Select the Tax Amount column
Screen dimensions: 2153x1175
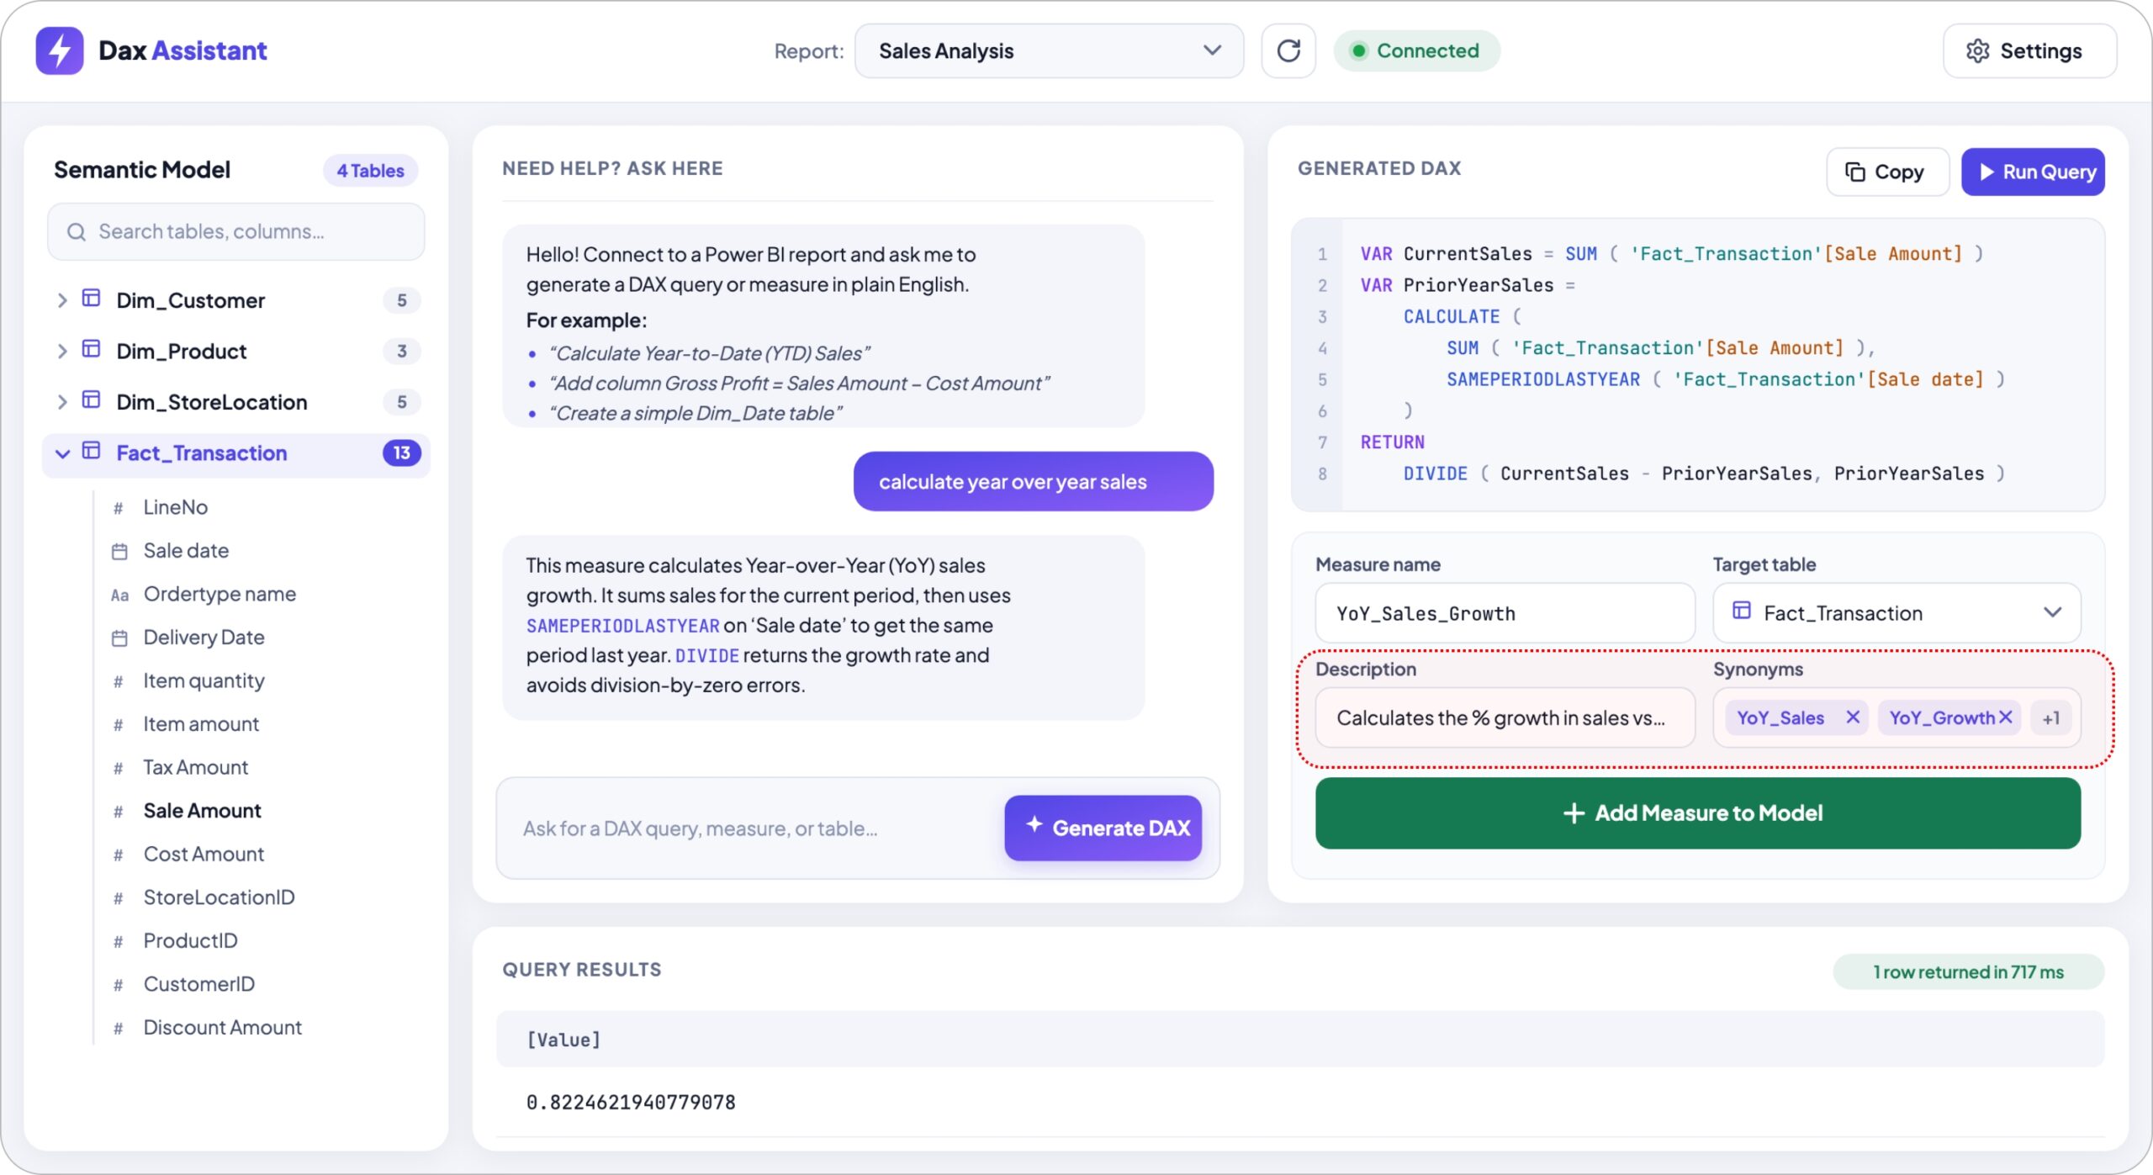click(x=196, y=767)
